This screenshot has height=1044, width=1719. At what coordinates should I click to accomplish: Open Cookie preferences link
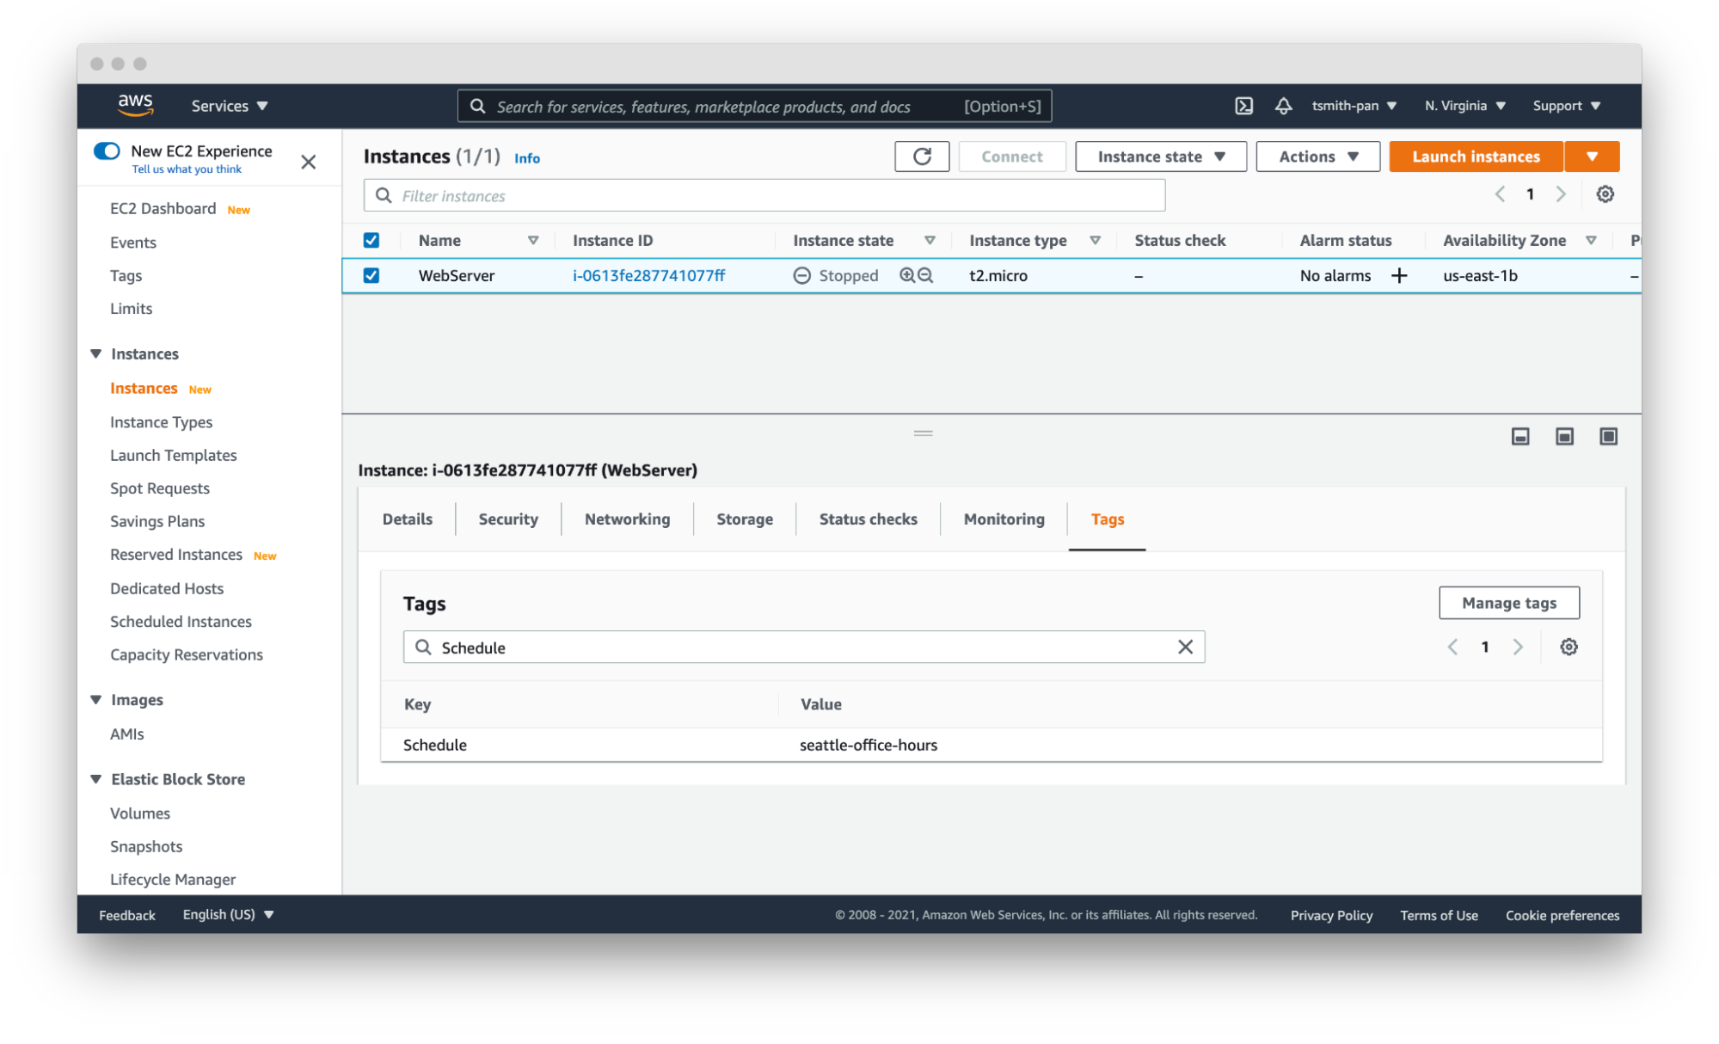coord(1562,915)
